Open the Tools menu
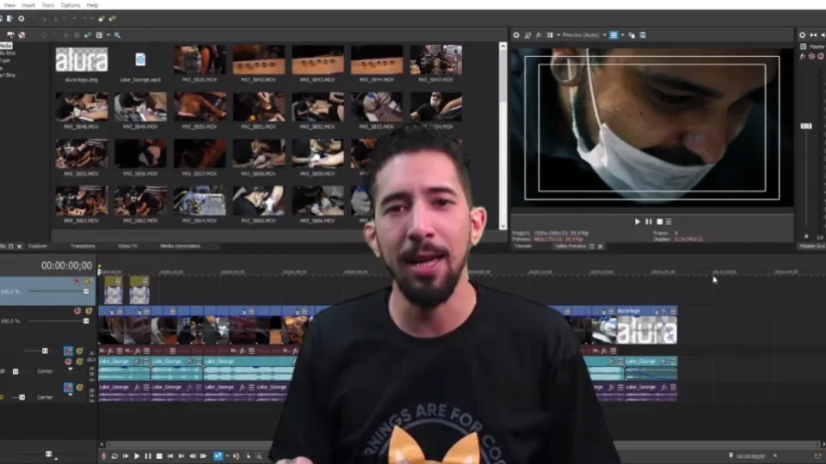Image resolution: width=826 pixels, height=464 pixels. 48,5
